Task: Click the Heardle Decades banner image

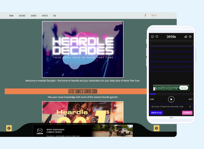Action: coord(83,49)
